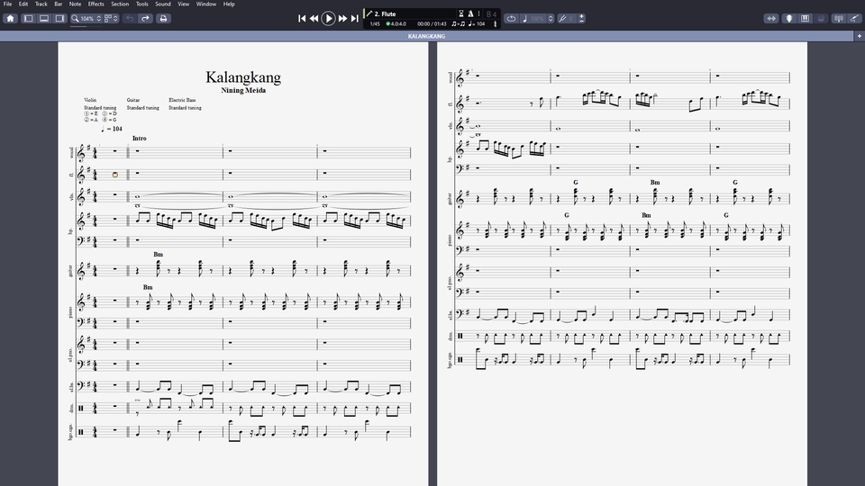
Task: Show the piano keyboard view
Action: pyautogui.click(x=805, y=18)
